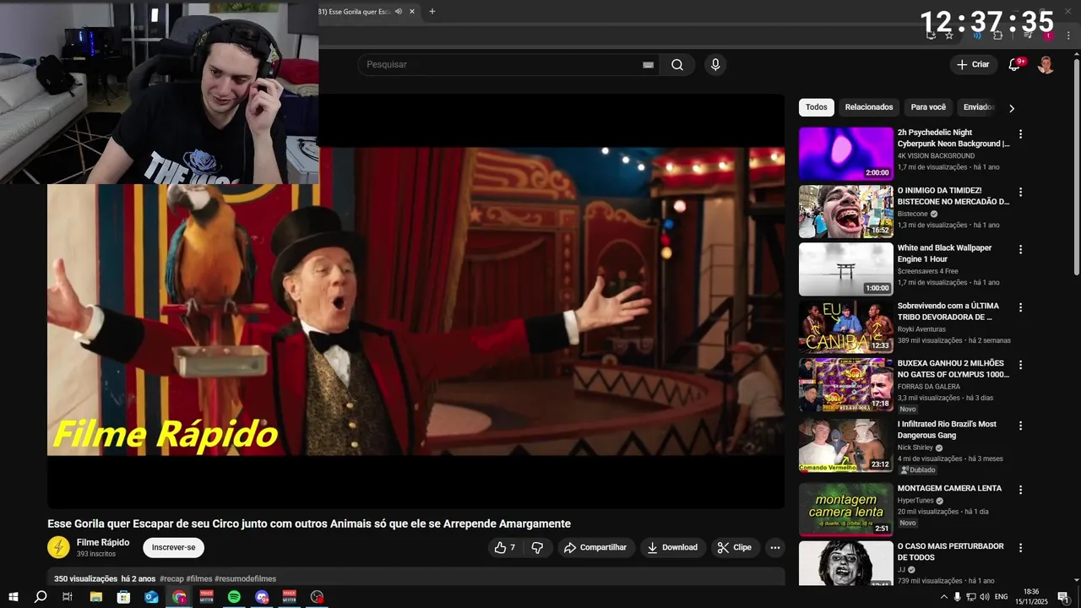1081x608 pixels.
Task: Open the system volume tray icon
Action: 985,597
